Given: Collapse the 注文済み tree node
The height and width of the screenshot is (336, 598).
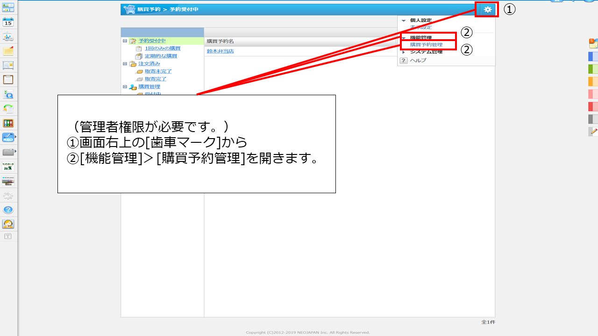Looking at the screenshot, I should (125, 64).
